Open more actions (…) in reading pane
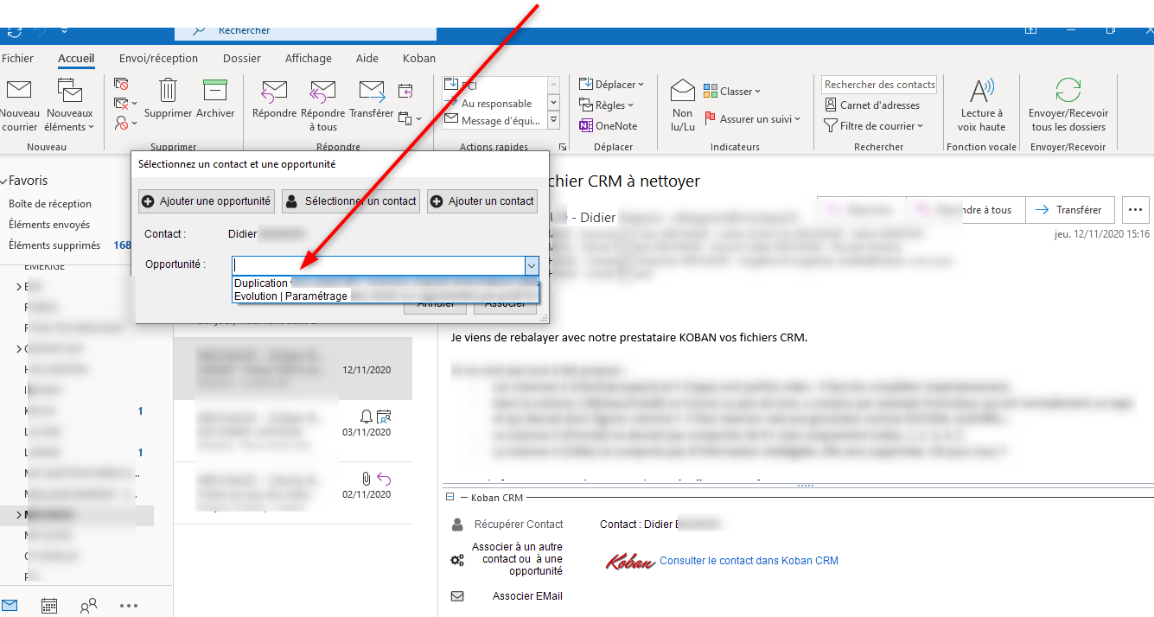The image size is (1154, 617). (1137, 210)
